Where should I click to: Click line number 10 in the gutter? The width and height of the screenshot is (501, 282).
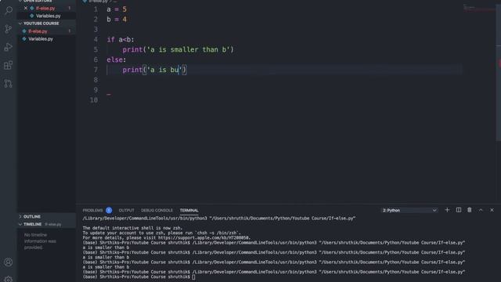click(94, 100)
